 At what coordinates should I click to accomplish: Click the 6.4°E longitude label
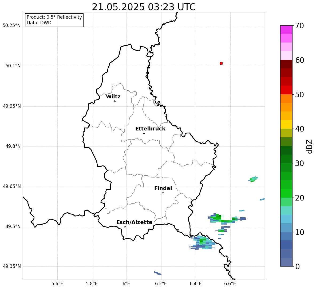pyautogui.click(x=195, y=284)
